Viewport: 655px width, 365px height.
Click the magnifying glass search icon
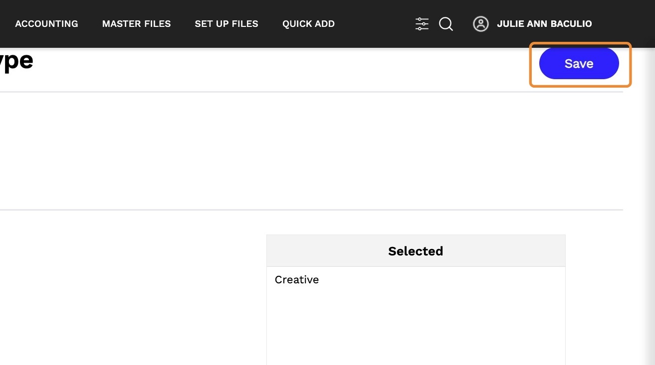click(446, 24)
